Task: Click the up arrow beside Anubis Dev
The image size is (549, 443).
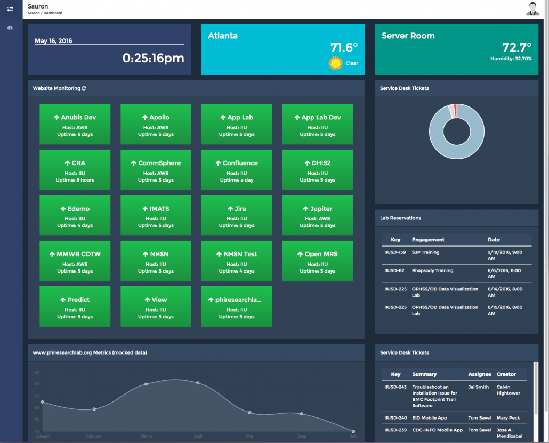Action: (56, 118)
